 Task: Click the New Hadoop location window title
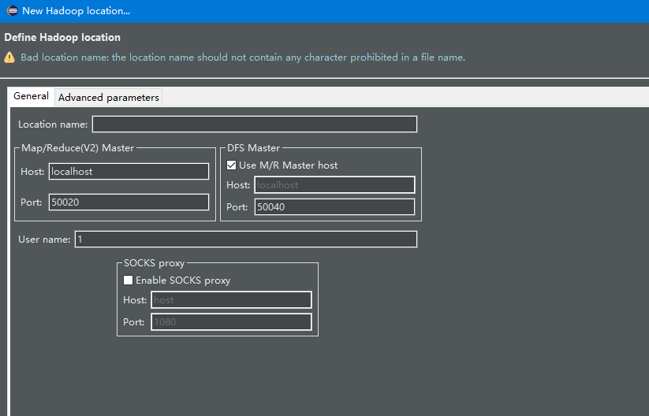pyautogui.click(x=76, y=11)
